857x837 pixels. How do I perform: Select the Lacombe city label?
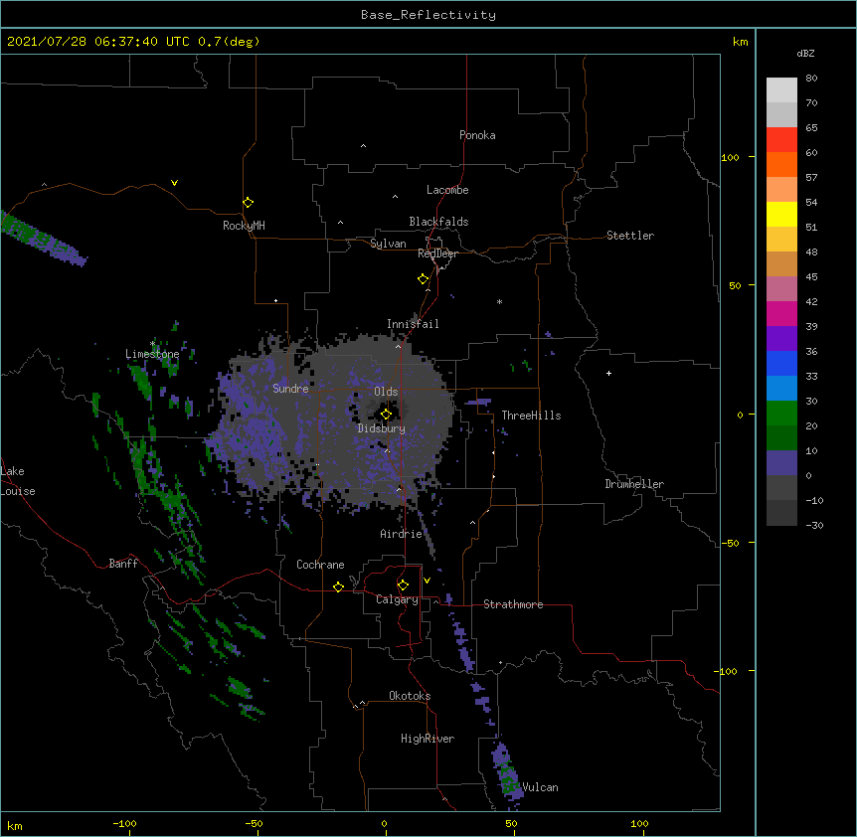pyautogui.click(x=447, y=190)
